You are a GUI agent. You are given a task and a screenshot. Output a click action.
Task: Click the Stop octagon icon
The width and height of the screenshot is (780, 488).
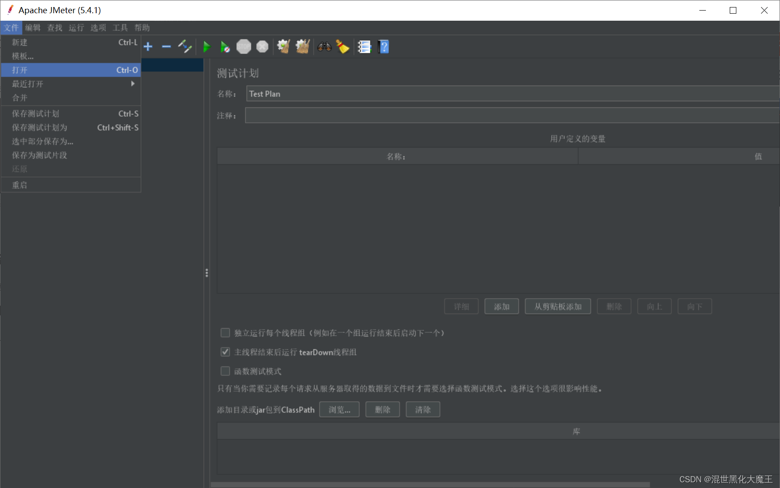click(243, 47)
